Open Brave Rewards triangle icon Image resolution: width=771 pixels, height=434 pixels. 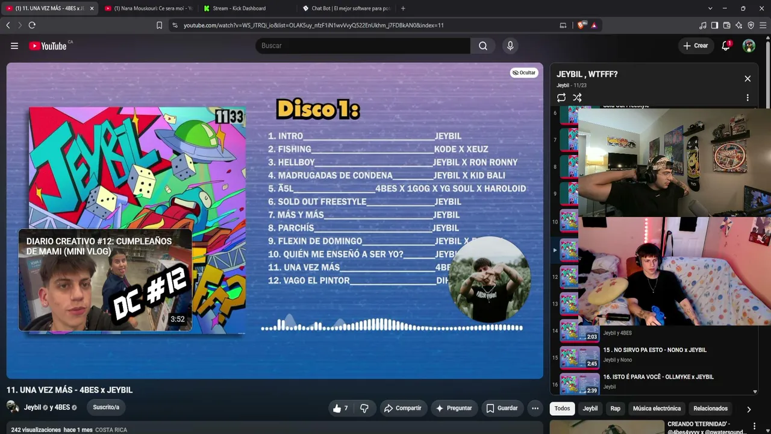click(x=594, y=25)
